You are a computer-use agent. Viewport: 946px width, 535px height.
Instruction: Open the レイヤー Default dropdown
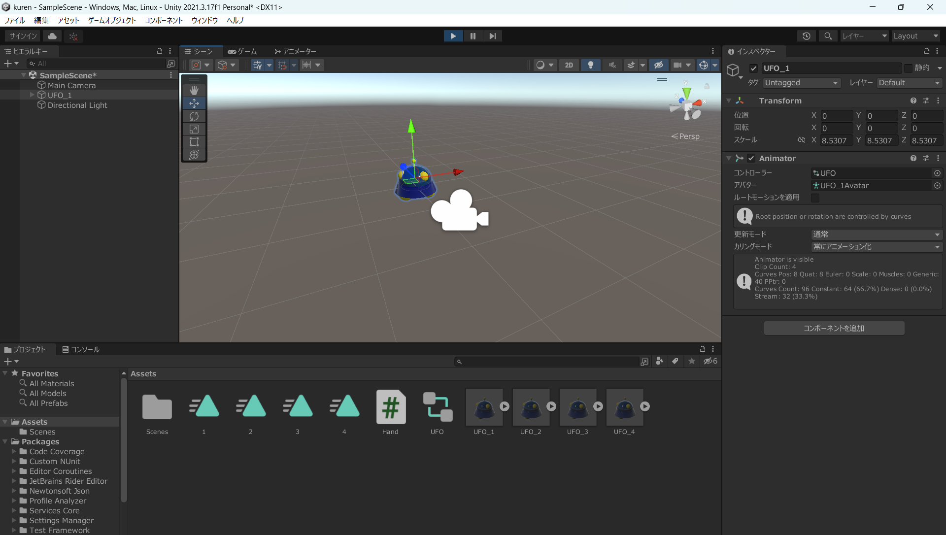[x=909, y=83]
